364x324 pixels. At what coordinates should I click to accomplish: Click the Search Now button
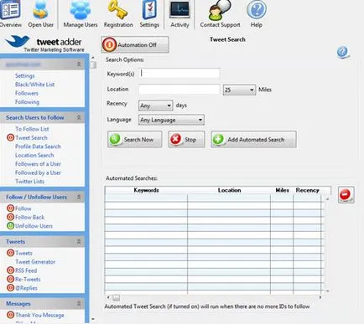coord(135,139)
